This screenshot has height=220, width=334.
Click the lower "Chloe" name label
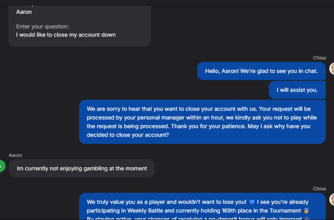[319, 189]
